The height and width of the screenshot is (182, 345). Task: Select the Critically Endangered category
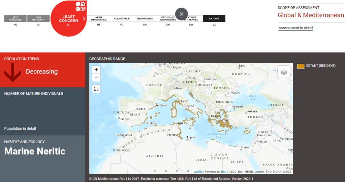coord(168,18)
